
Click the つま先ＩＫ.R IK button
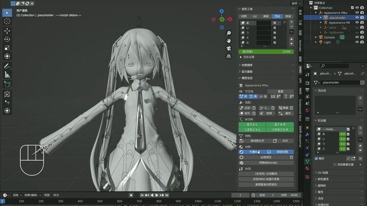click(x=280, y=130)
